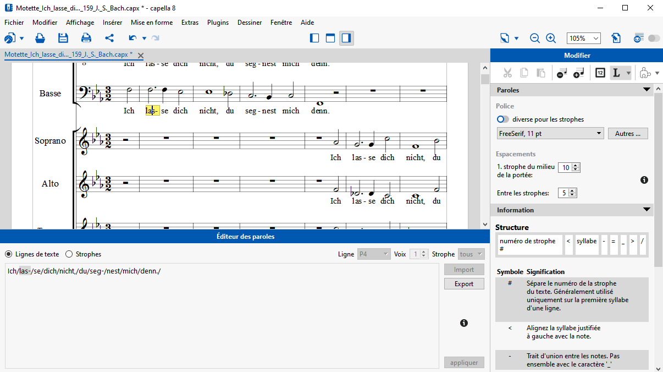Open the Mise en forme menu
This screenshot has height=372, width=663.
[152, 23]
